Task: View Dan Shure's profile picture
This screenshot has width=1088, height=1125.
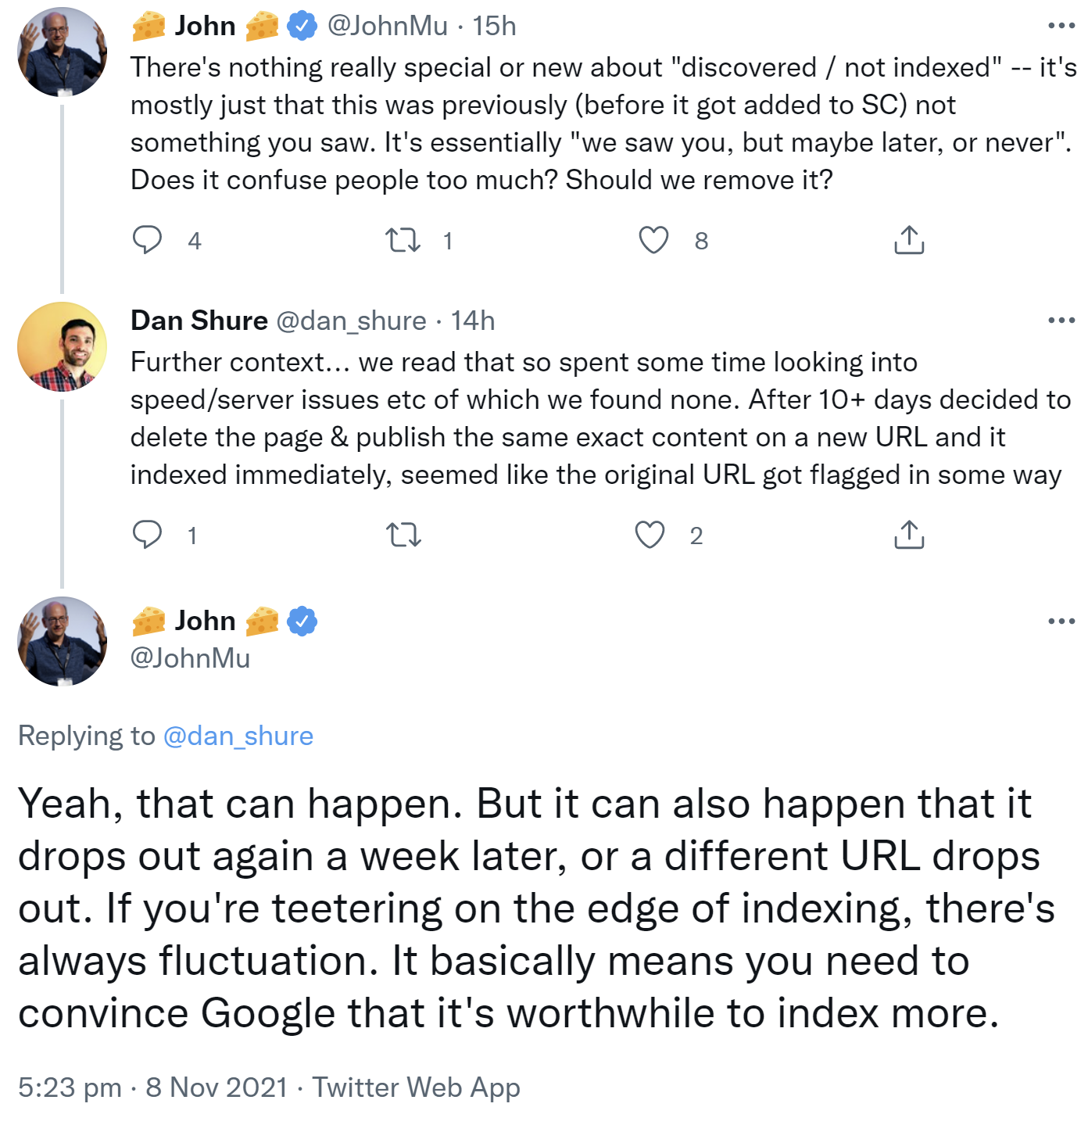Action: click(61, 346)
